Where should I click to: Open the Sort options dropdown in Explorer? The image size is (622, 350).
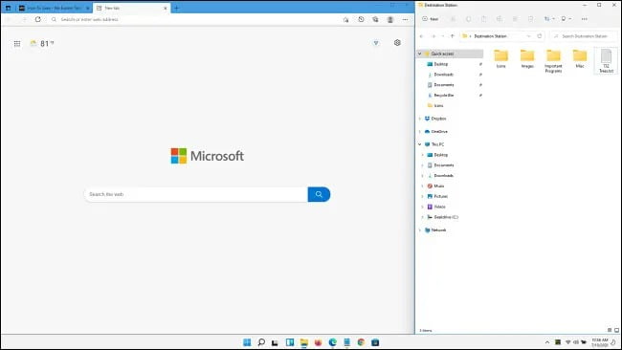[x=549, y=19]
